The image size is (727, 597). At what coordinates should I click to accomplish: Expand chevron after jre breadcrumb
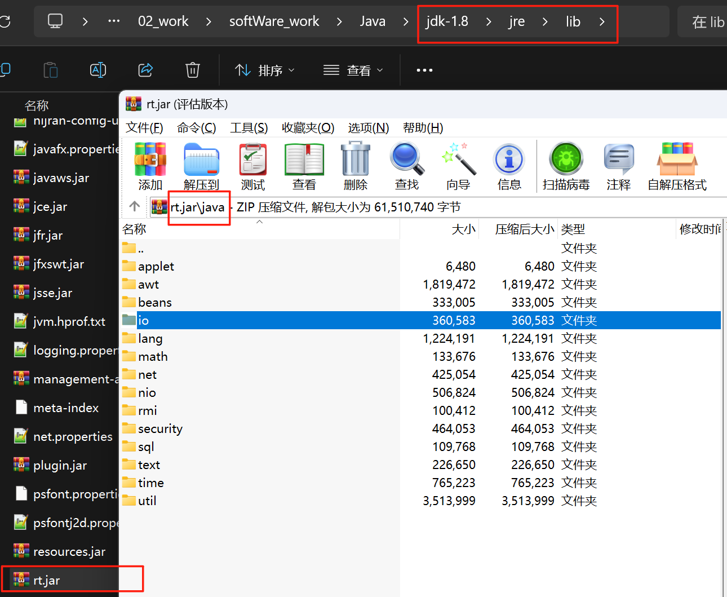545,21
